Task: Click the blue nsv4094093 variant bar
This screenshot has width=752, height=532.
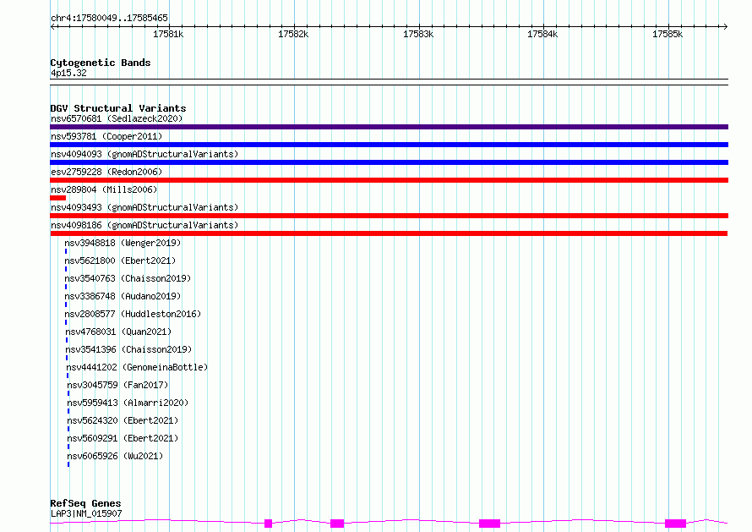Action: pyautogui.click(x=389, y=162)
